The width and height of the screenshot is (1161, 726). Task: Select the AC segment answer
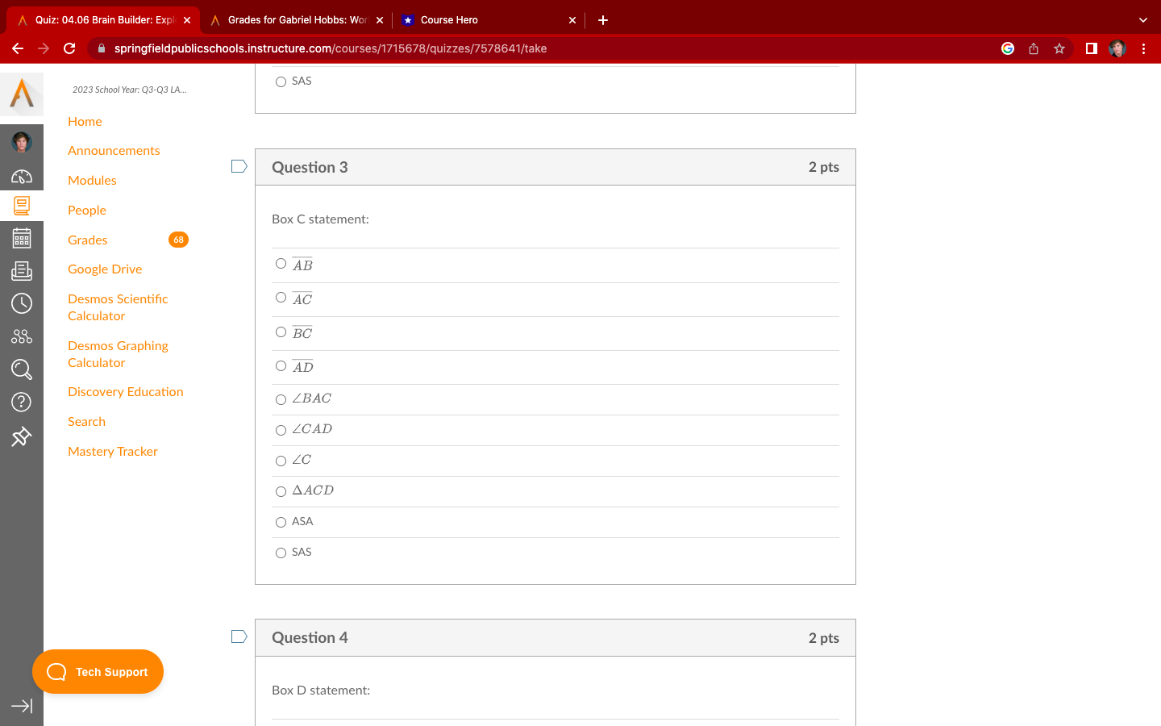click(281, 298)
